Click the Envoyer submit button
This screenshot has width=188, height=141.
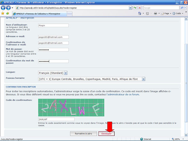106,134
